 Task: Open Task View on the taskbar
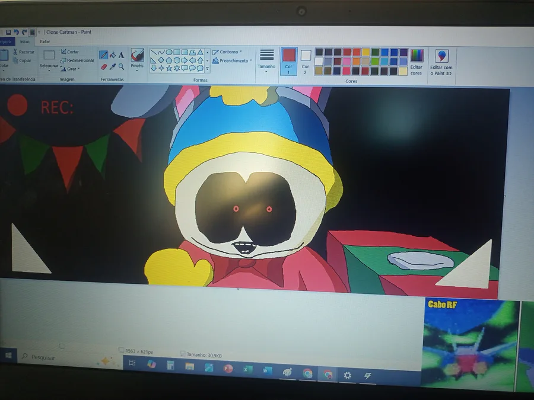132,363
